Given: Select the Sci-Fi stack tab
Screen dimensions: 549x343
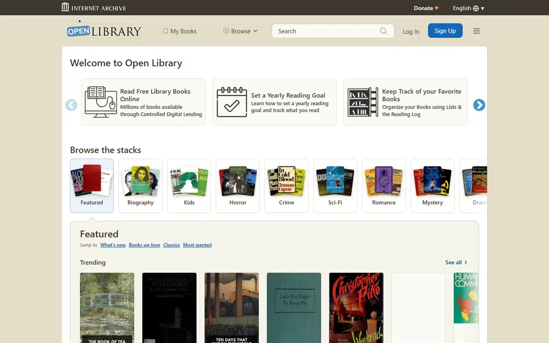Looking at the screenshot, I should click(335, 185).
